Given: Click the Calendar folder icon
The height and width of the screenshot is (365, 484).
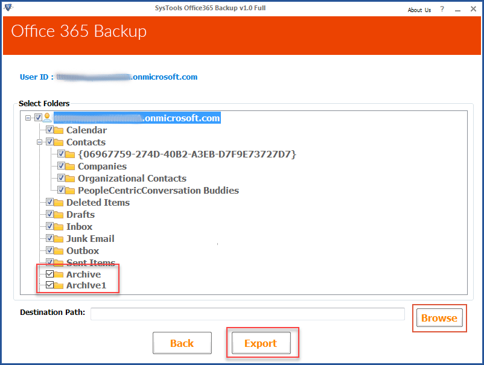Looking at the screenshot, I should pyautogui.click(x=59, y=130).
